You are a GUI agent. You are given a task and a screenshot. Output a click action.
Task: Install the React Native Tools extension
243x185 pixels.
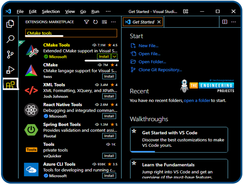109,116
